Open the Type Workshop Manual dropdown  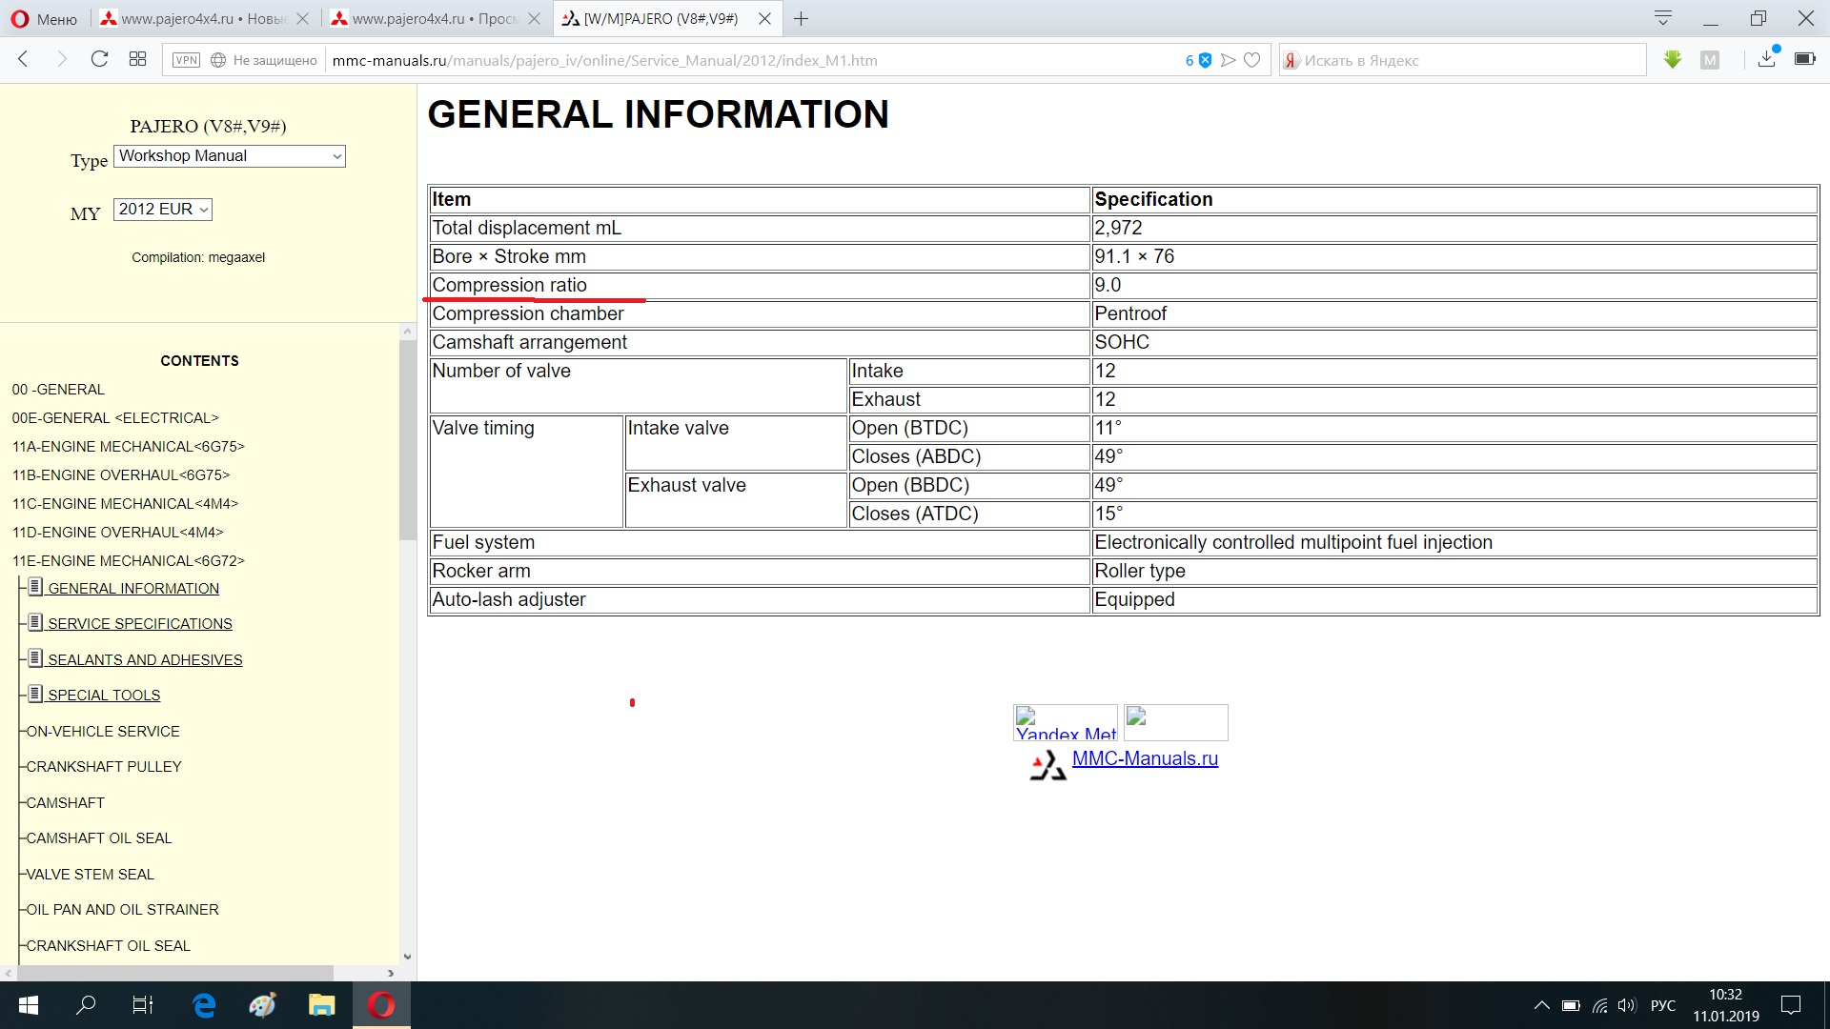[230, 156]
